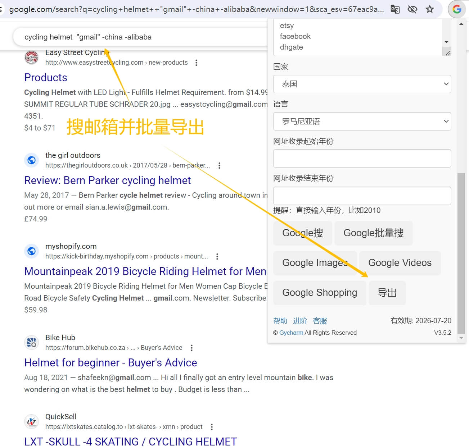Image resolution: width=469 pixels, height=448 pixels.
Task: Click the Google批量搜 button
Action: (x=373, y=233)
